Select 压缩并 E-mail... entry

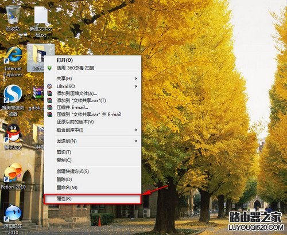[93, 107]
